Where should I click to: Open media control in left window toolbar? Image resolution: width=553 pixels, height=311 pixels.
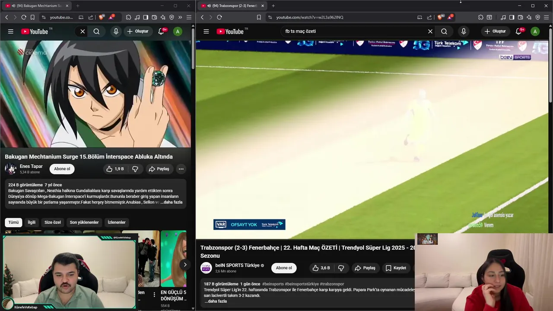tap(137, 17)
